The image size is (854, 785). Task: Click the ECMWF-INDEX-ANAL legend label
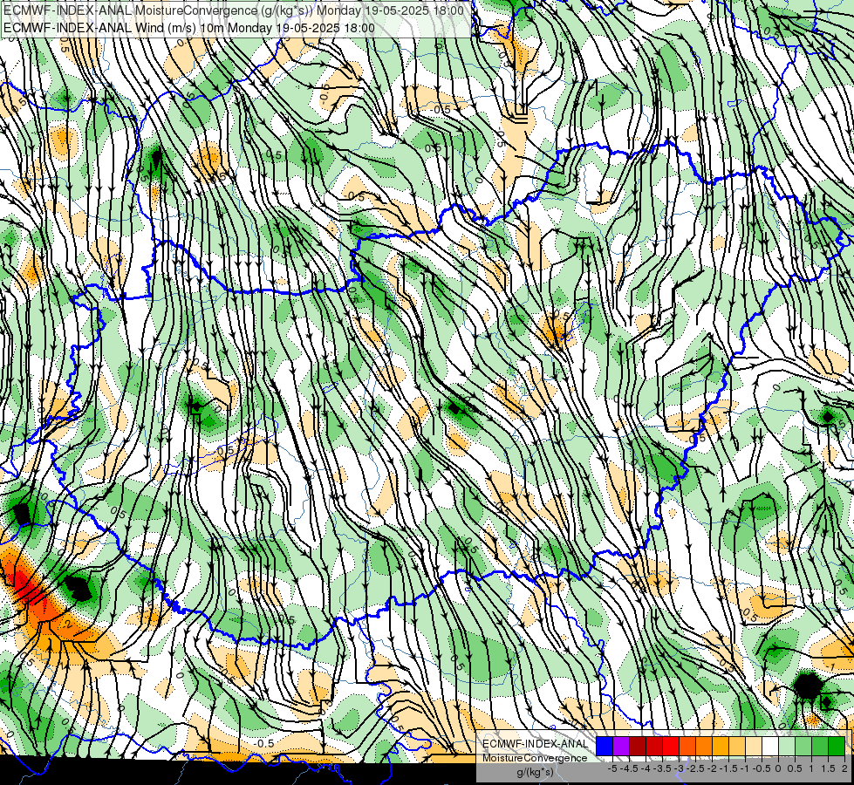[535, 744]
